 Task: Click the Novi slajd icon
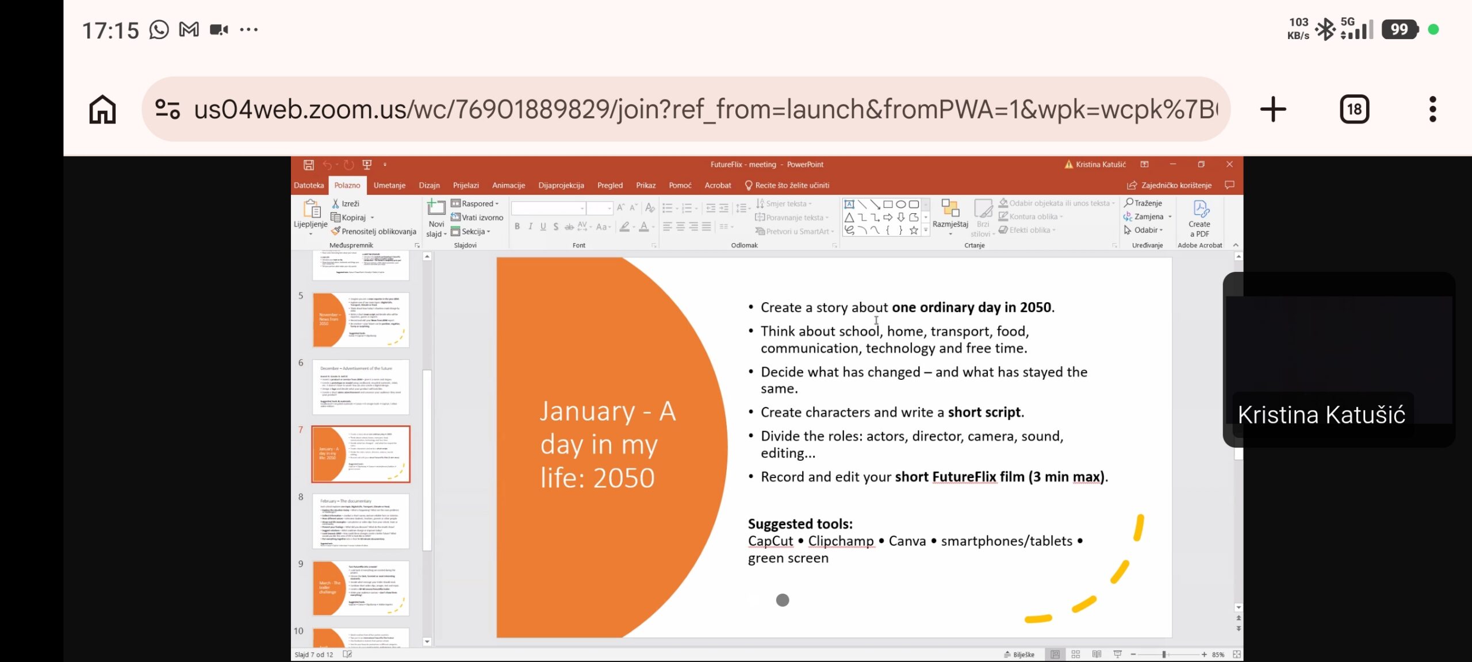[436, 208]
